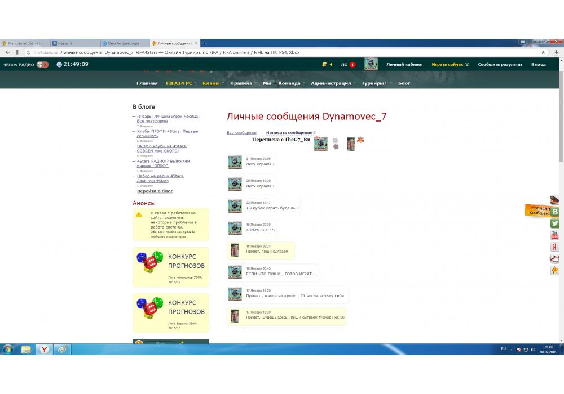564x394 pixels.
Task: Click Yandex browser icon in taskbar
Action: (x=44, y=349)
